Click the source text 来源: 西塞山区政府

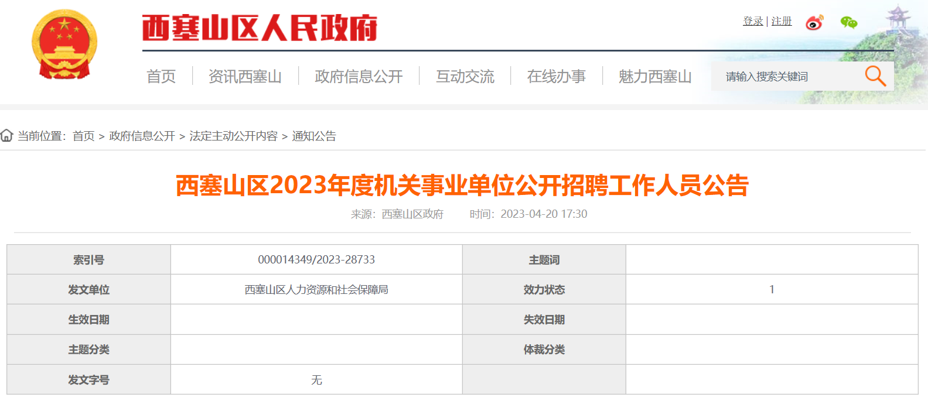pyautogui.click(x=397, y=214)
